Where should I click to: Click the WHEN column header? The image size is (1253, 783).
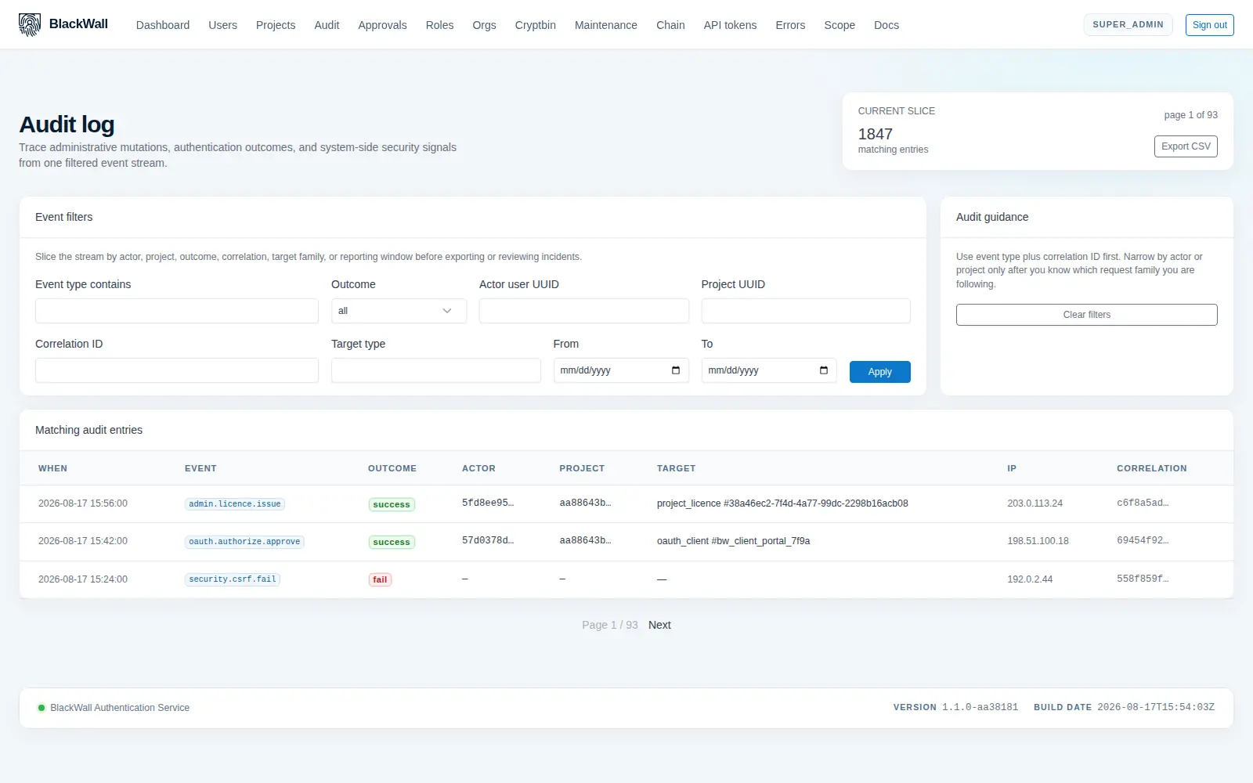[52, 468]
